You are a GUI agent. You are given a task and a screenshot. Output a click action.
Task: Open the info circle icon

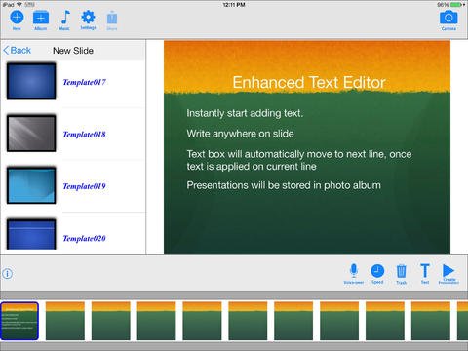[x=8, y=274]
